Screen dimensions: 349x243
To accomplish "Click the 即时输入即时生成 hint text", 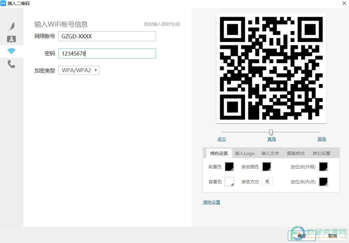I will pos(162,24).
